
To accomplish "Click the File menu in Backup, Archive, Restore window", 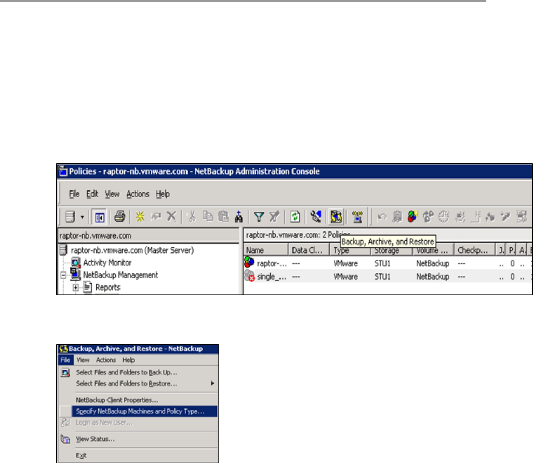I will (65, 360).
